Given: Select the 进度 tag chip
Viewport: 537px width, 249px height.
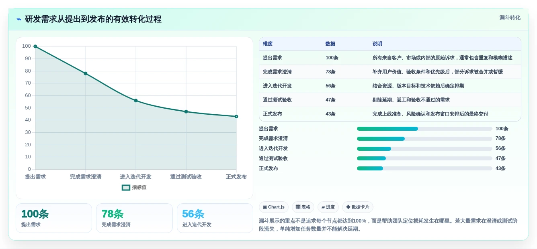Looking at the screenshot, I should tap(328, 207).
